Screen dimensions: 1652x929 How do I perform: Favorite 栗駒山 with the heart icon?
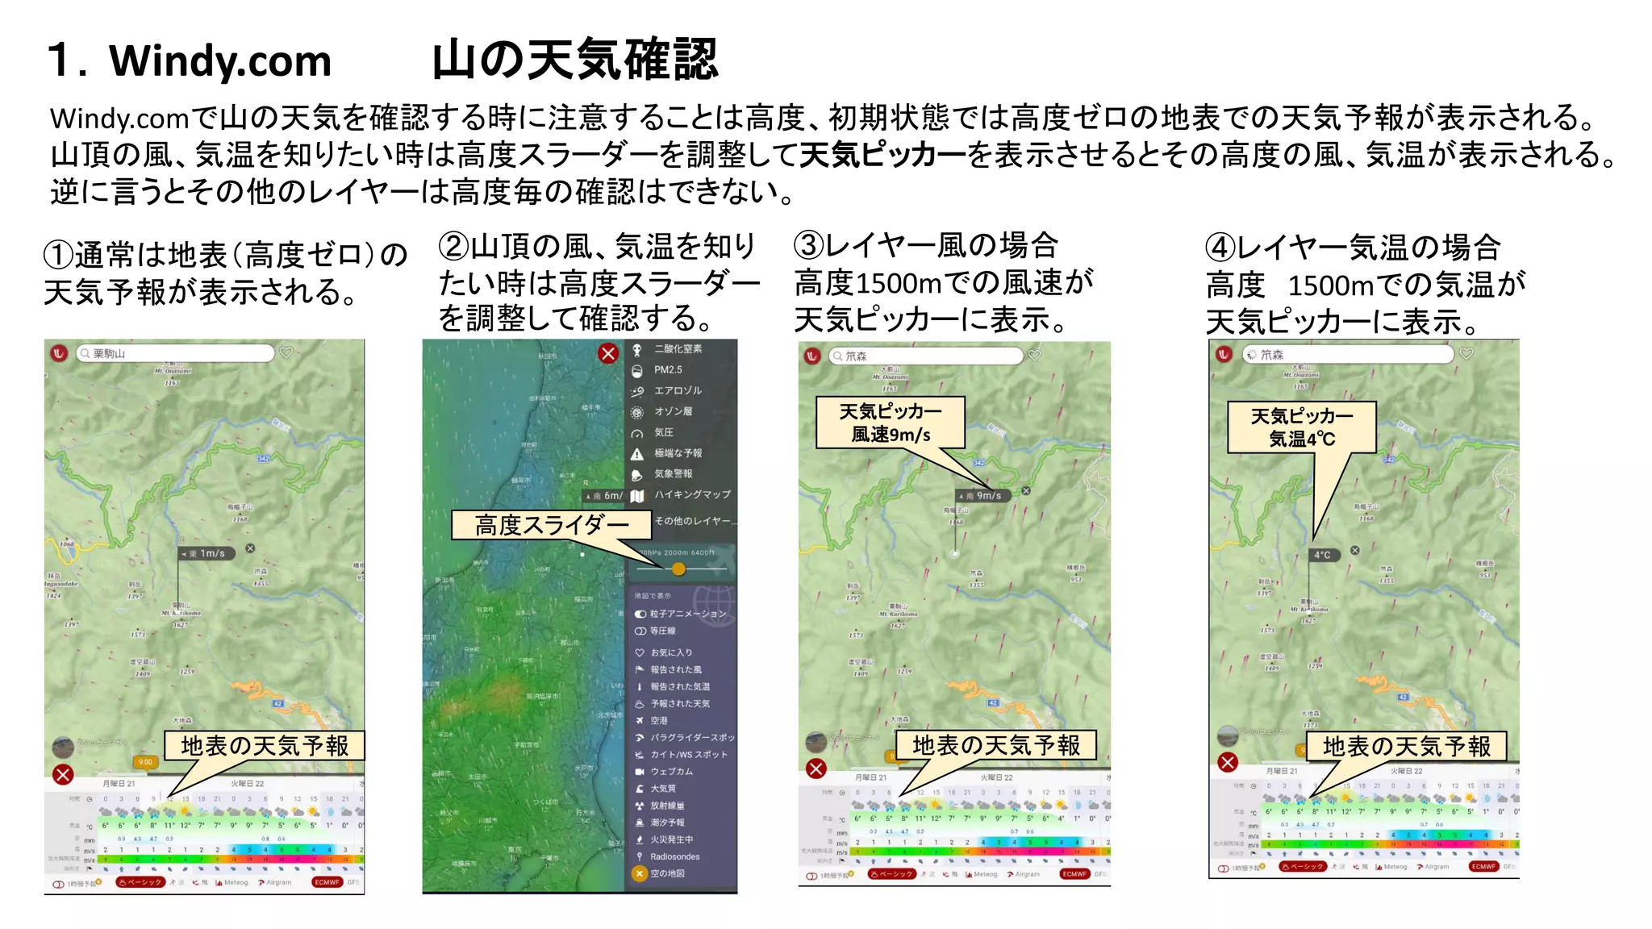286,352
